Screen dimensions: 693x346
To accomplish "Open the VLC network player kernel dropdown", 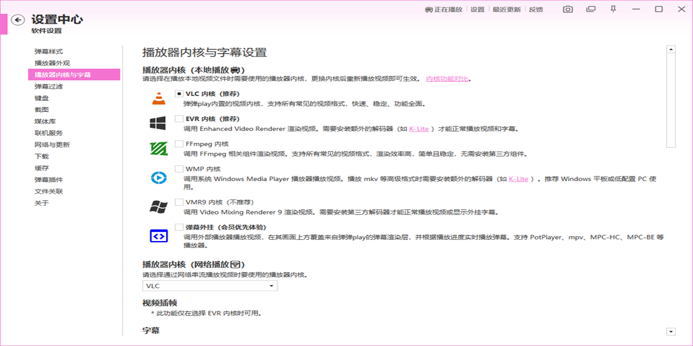I will click(210, 286).
